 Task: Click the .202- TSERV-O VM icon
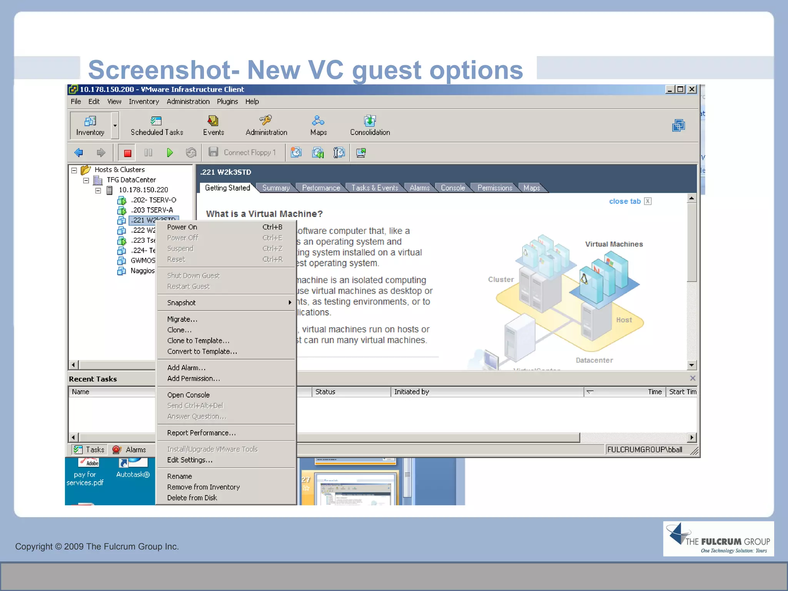(122, 200)
